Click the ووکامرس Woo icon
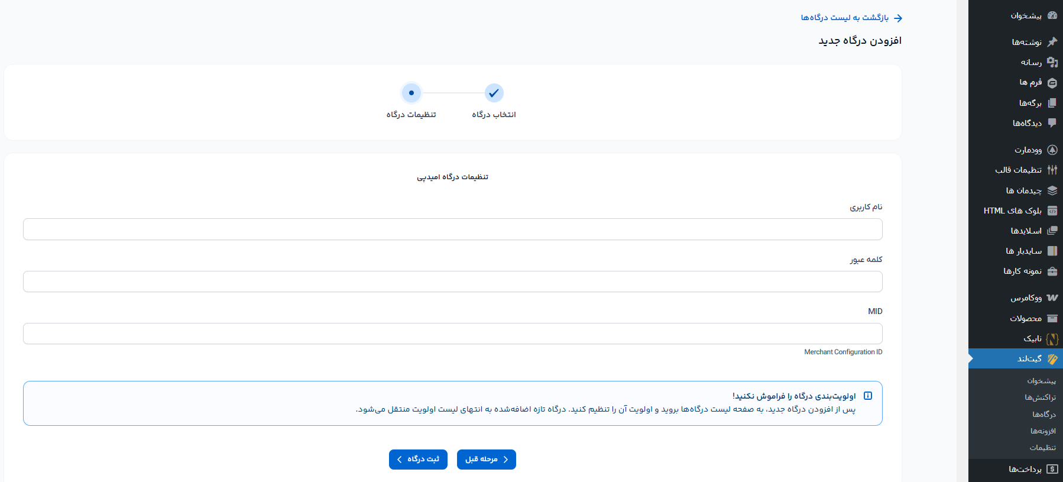 1052,297
